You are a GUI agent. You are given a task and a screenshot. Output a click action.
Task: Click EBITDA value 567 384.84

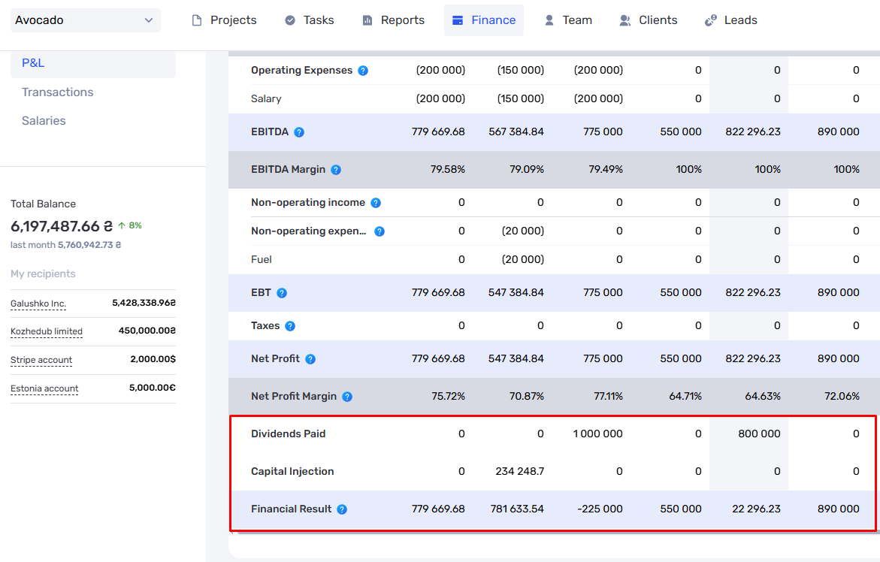click(x=516, y=131)
